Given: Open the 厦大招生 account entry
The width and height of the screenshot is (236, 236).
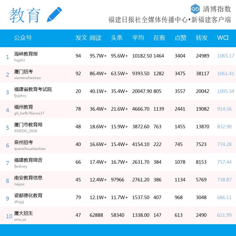Looking at the screenshot, I should coord(24,213).
